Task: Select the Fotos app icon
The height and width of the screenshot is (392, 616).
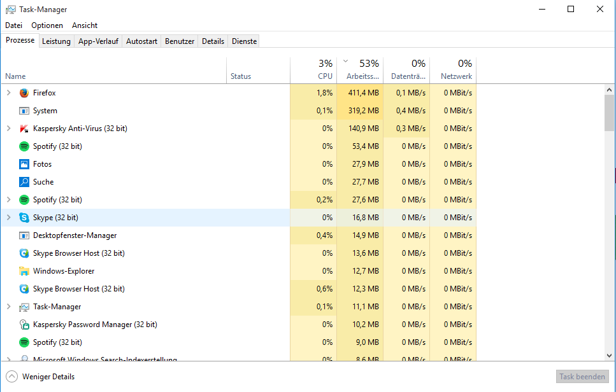Action: [24, 164]
